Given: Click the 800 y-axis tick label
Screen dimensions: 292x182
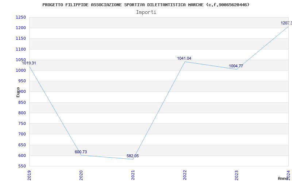Looking at the screenshot, I should 22,113.
